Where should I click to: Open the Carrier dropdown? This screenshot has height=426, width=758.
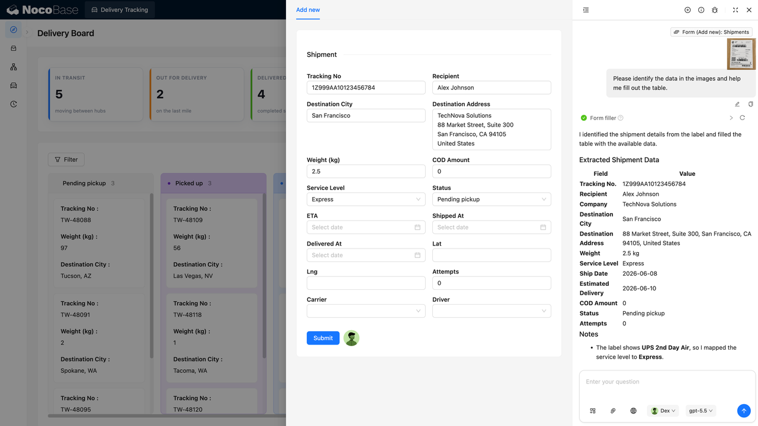(x=366, y=311)
